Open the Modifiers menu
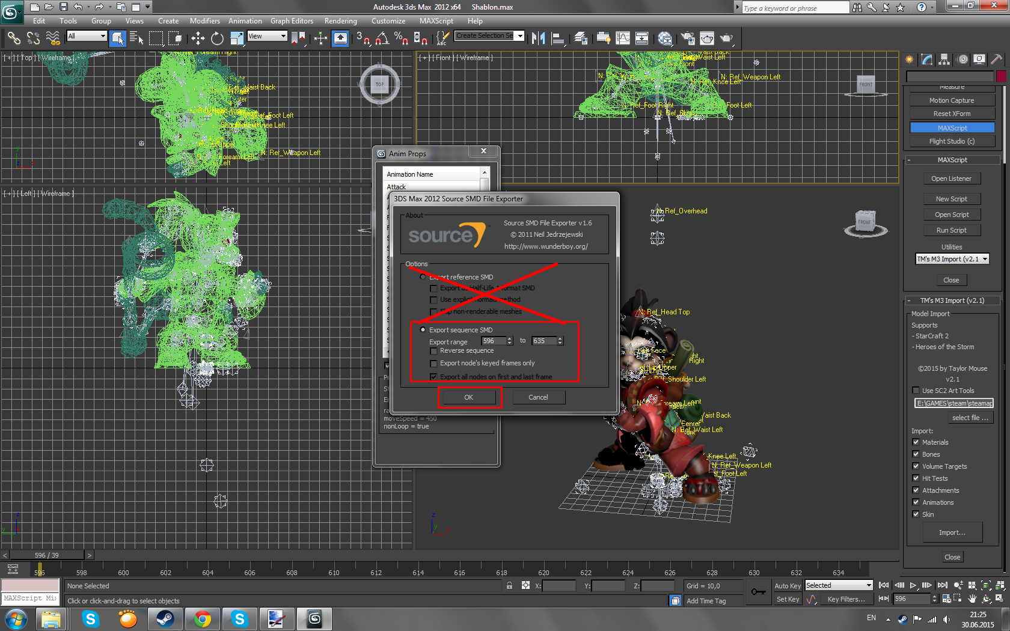1010x631 pixels. coord(205,21)
